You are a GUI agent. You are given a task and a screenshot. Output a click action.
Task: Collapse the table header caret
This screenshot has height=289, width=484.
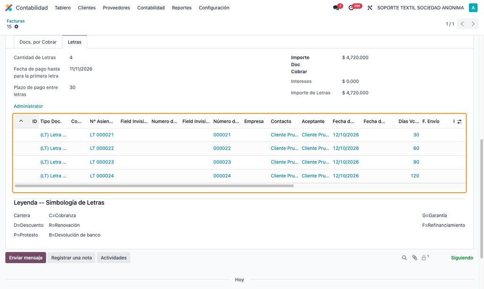[21, 121]
